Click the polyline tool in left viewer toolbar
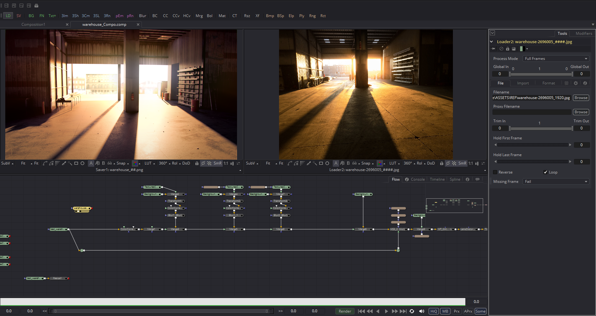This screenshot has height=316, width=596. tap(45, 163)
